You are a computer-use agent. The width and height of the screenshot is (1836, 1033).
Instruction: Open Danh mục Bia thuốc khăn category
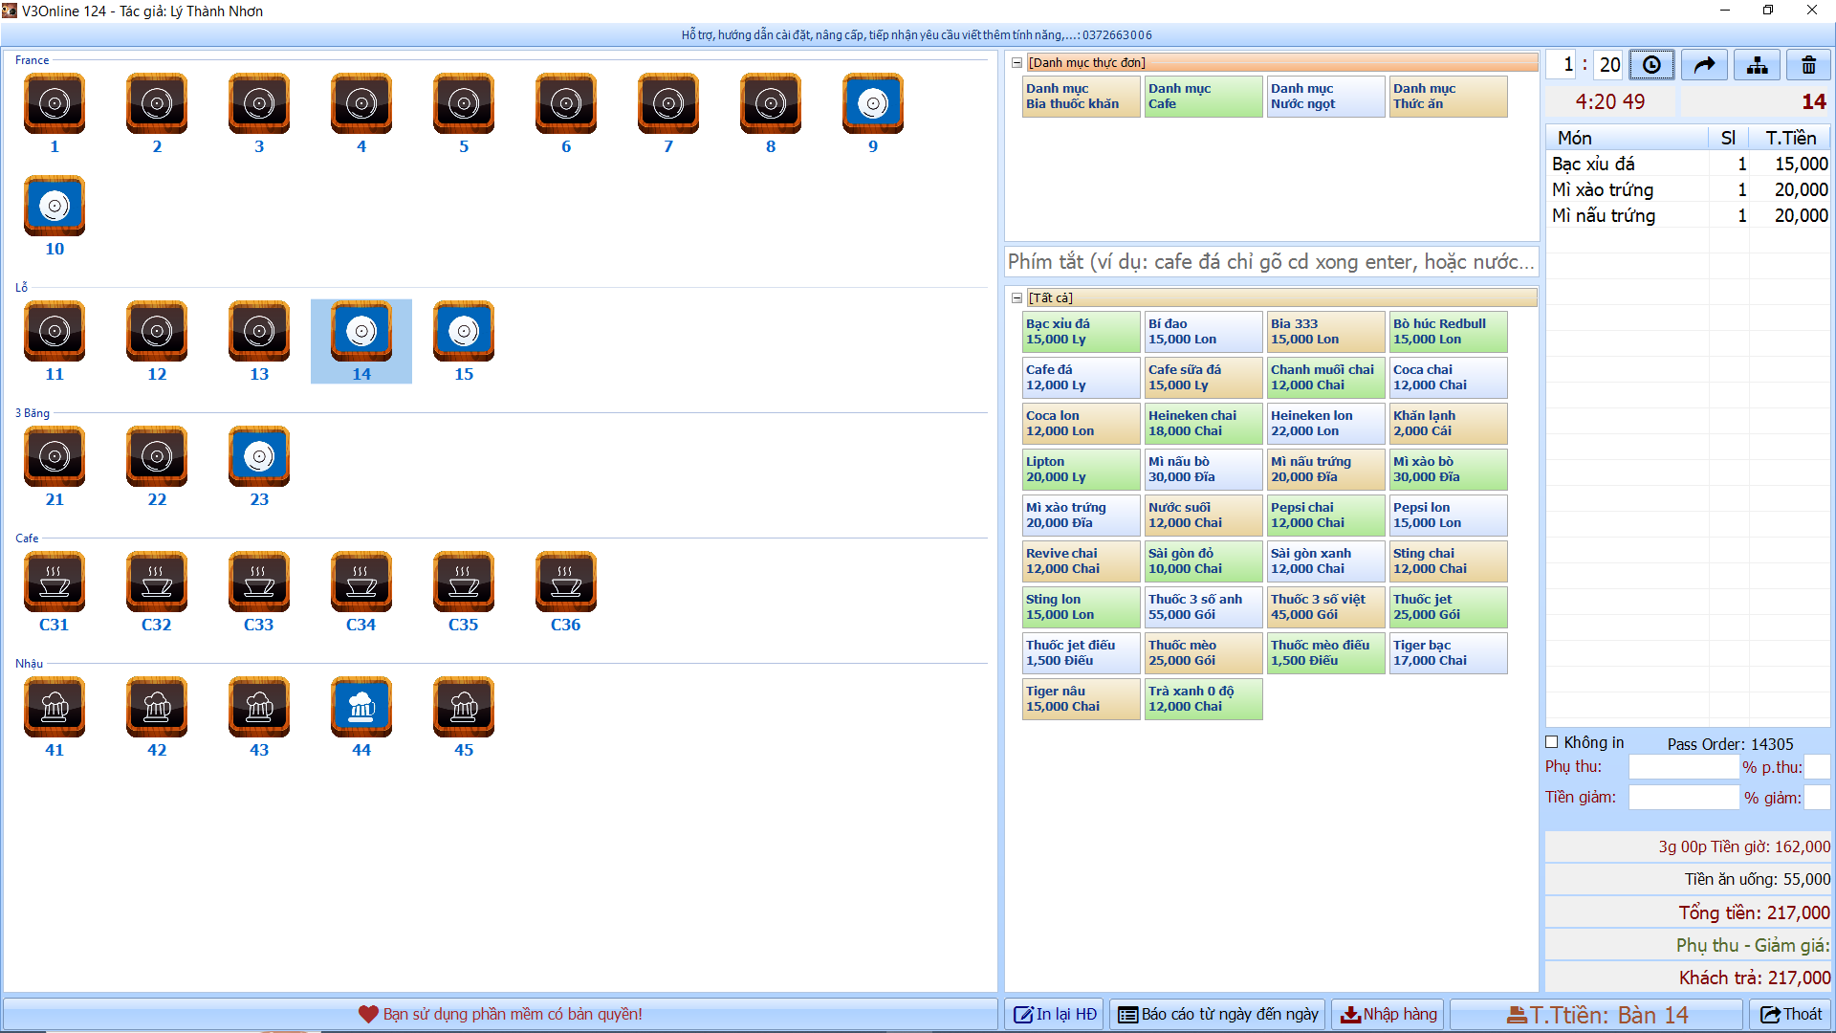tap(1081, 97)
